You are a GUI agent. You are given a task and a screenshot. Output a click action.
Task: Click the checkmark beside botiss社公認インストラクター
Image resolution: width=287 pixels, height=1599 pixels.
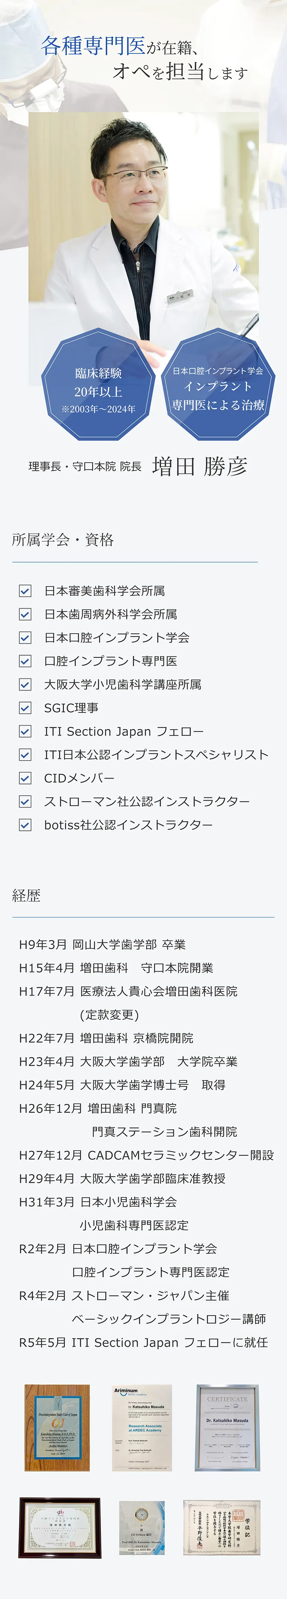coord(25,825)
